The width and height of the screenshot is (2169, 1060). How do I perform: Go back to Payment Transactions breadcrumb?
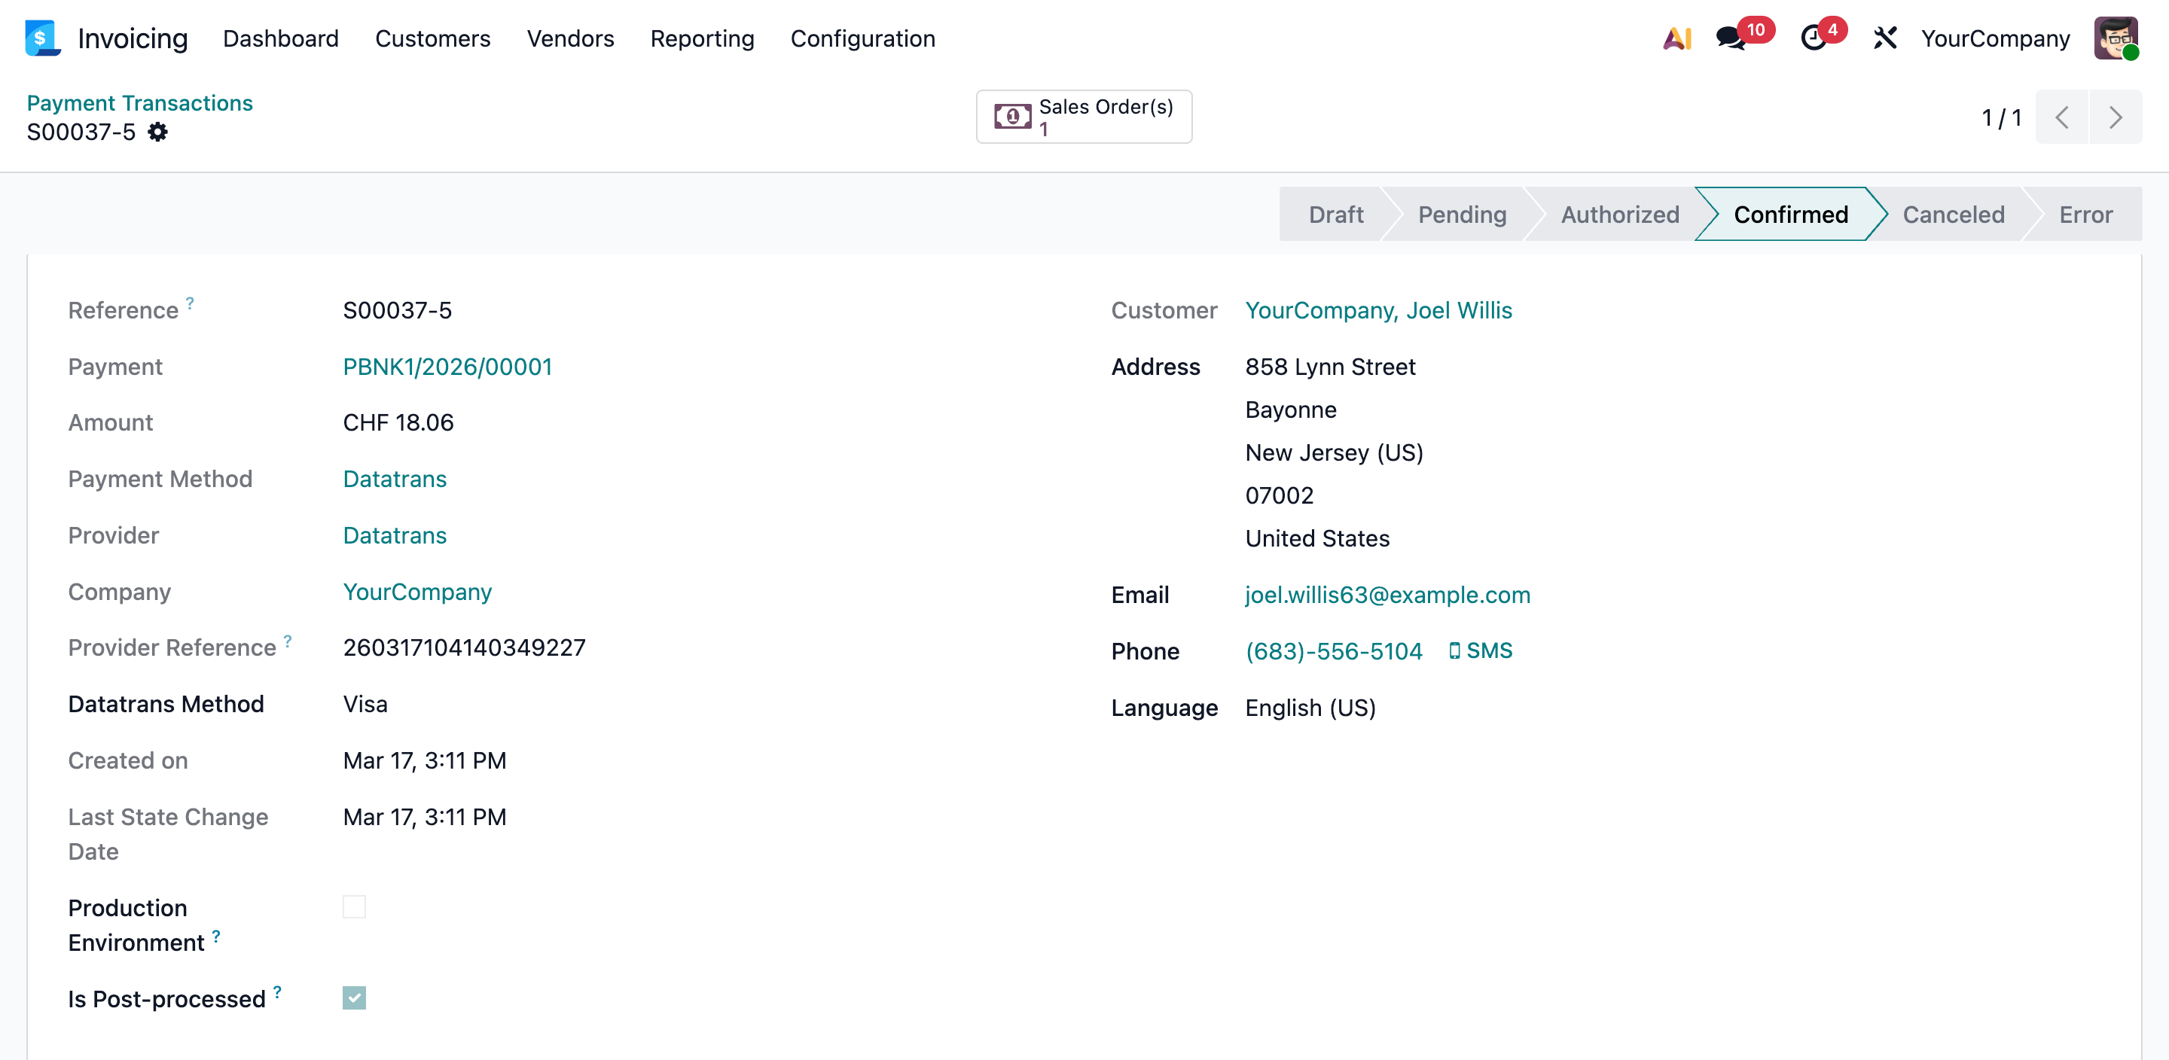[x=140, y=102]
